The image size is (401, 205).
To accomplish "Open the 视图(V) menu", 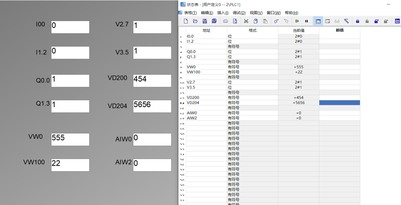I will pyautogui.click(x=256, y=13).
